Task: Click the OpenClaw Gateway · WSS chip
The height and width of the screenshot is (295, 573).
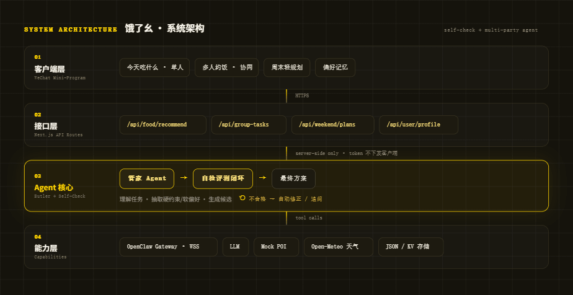Action: 169,247
